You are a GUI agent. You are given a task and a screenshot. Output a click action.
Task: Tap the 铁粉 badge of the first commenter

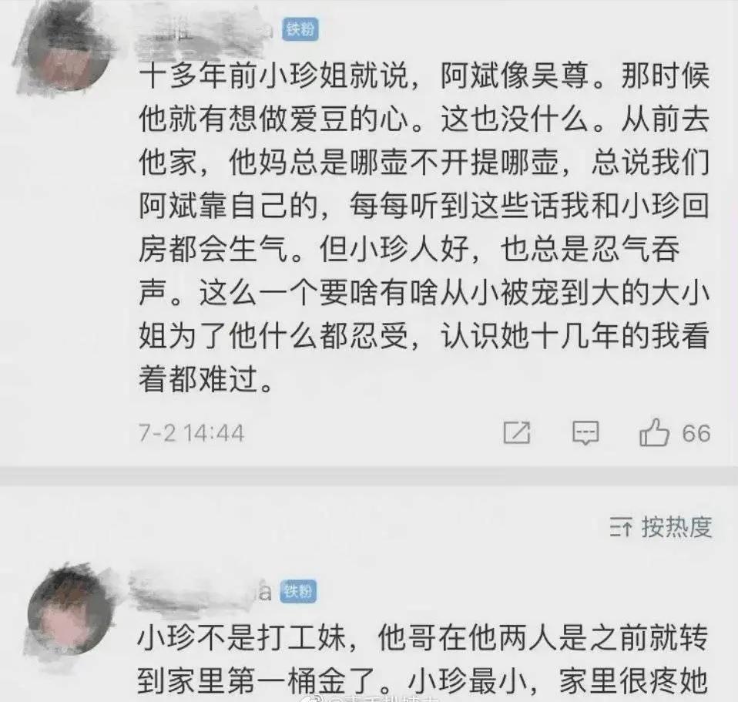(300, 29)
